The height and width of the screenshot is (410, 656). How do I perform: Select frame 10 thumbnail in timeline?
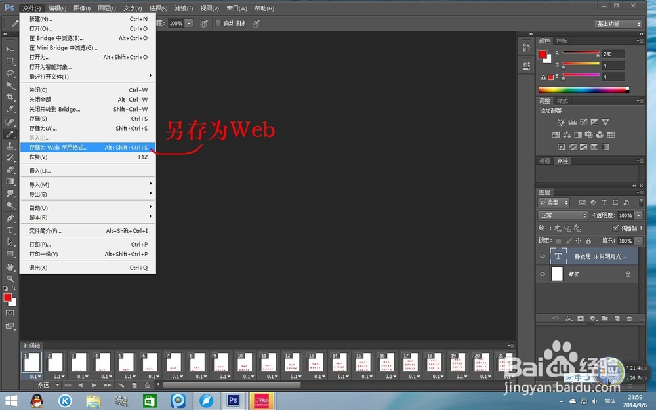pyautogui.click(x=245, y=362)
